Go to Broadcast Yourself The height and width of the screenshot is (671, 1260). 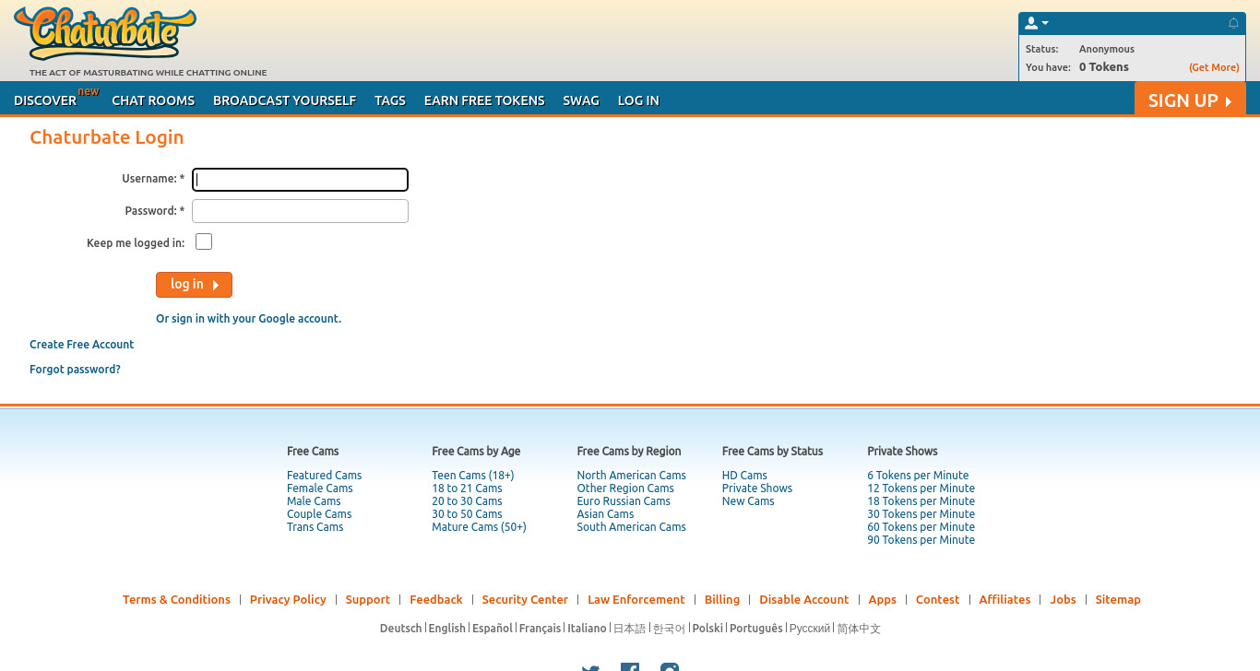284,100
